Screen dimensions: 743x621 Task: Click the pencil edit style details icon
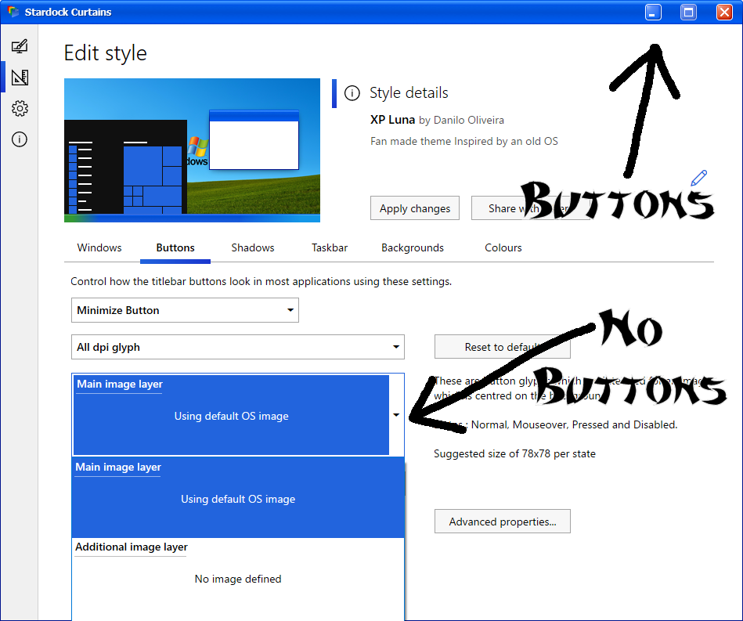click(x=699, y=178)
